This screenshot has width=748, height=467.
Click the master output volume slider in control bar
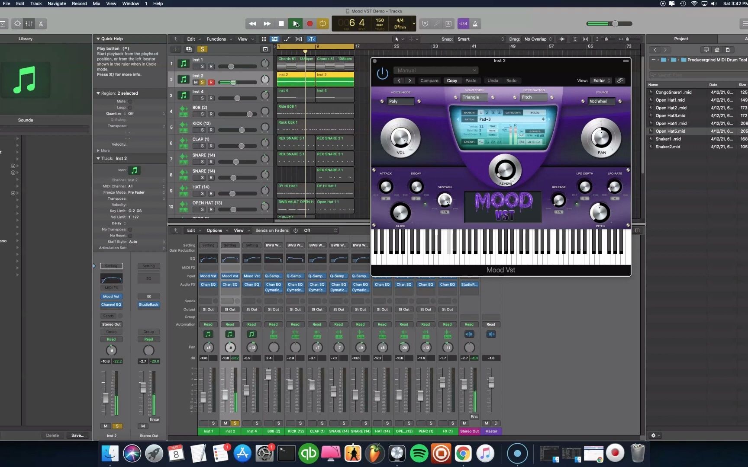[609, 24]
